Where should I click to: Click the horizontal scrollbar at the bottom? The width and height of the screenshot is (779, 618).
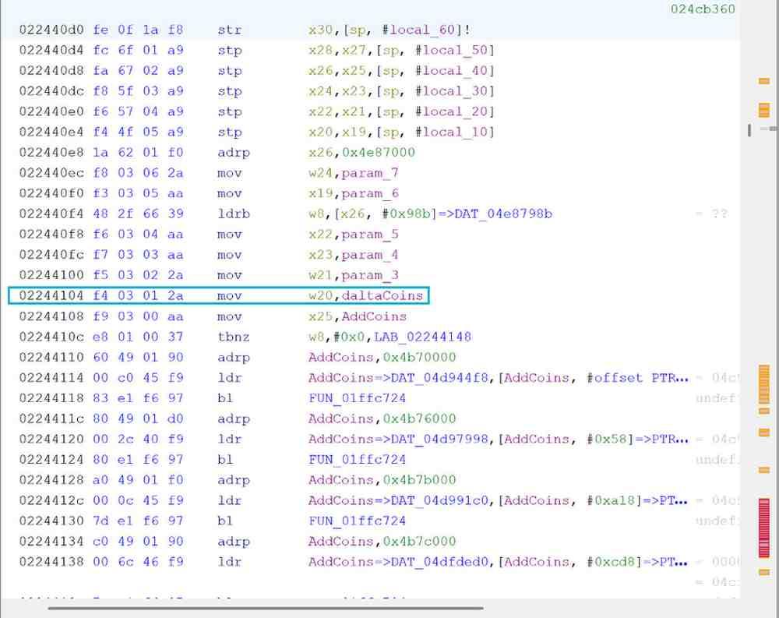(x=265, y=608)
